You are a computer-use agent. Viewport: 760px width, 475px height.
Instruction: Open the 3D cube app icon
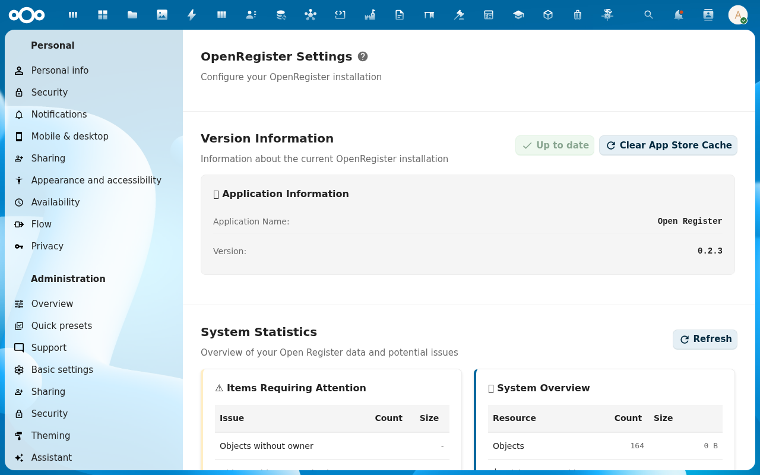[548, 15]
